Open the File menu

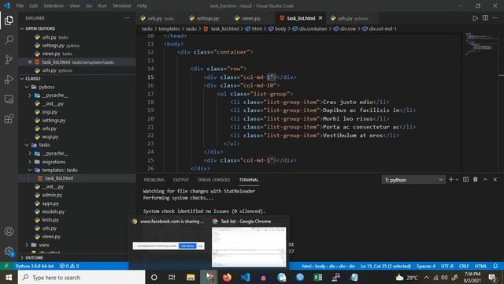20,6
